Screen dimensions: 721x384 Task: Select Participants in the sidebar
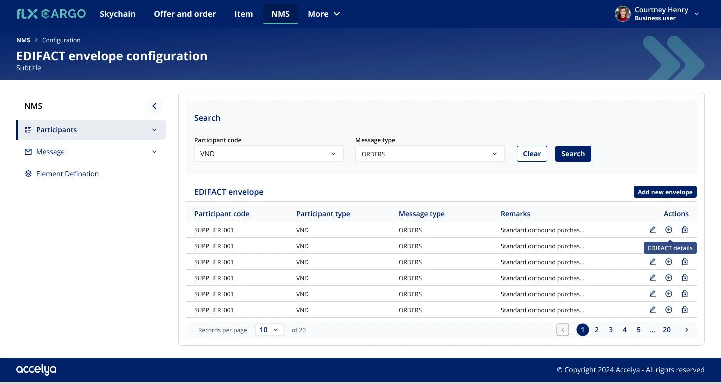click(x=91, y=130)
